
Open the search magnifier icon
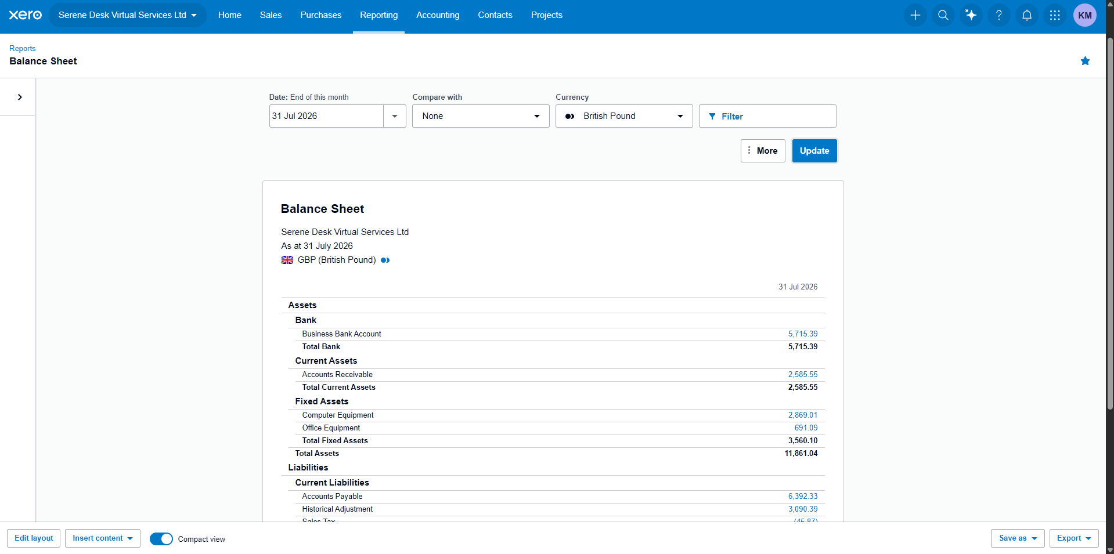(943, 15)
